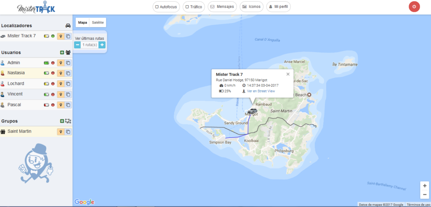Toggle the Tráfico checkbox

pyautogui.click(x=187, y=7)
